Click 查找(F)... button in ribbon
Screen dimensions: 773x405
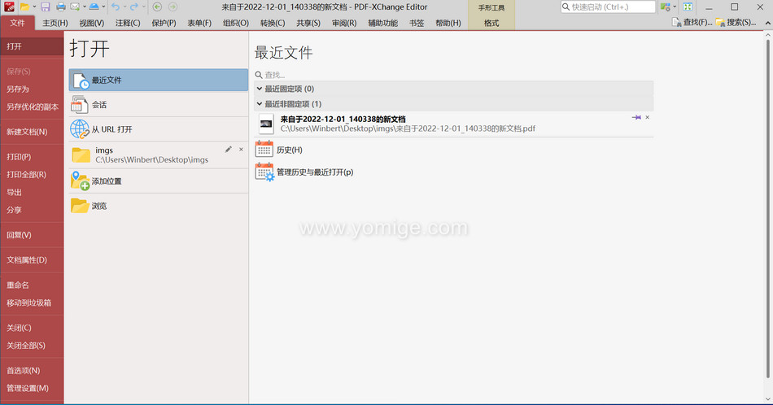pos(692,23)
